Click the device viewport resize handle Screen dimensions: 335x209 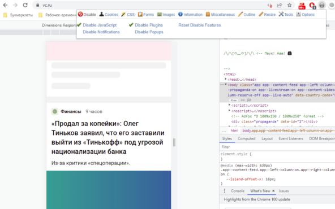[x=174, y=142]
